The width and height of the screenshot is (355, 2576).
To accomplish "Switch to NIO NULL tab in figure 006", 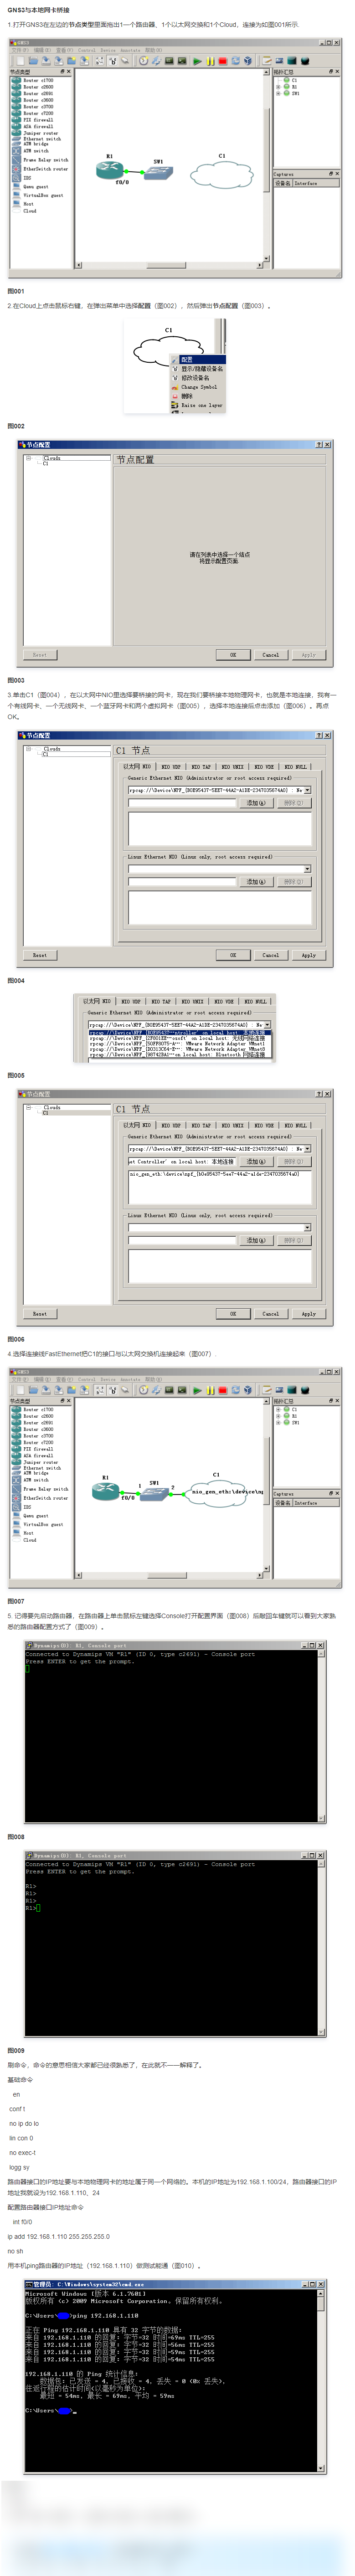I will [x=296, y=1126].
